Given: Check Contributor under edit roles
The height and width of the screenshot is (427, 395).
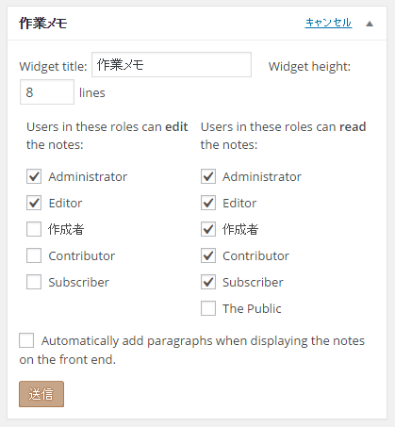Looking at the screenshot, I should tap(34, 255).
